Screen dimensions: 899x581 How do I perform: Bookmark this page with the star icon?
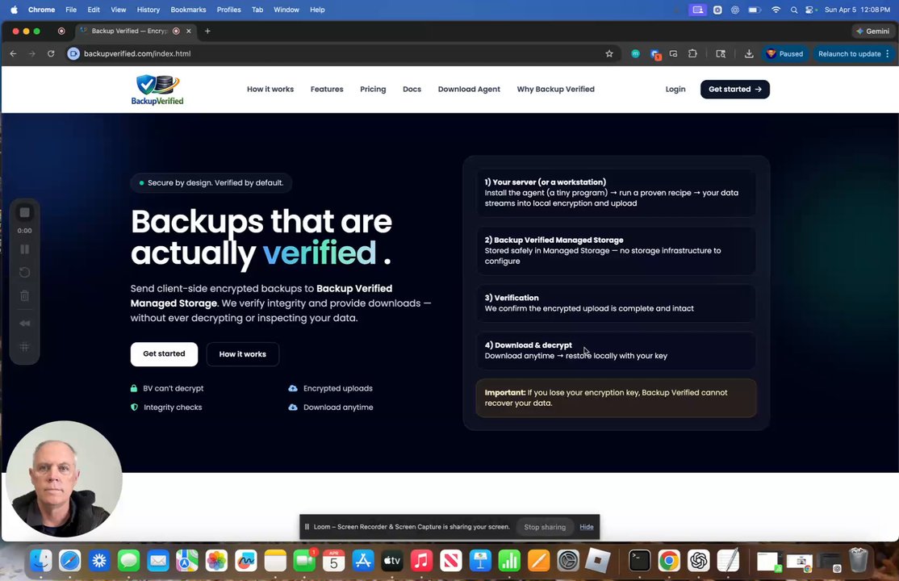[x=609, y=54]
